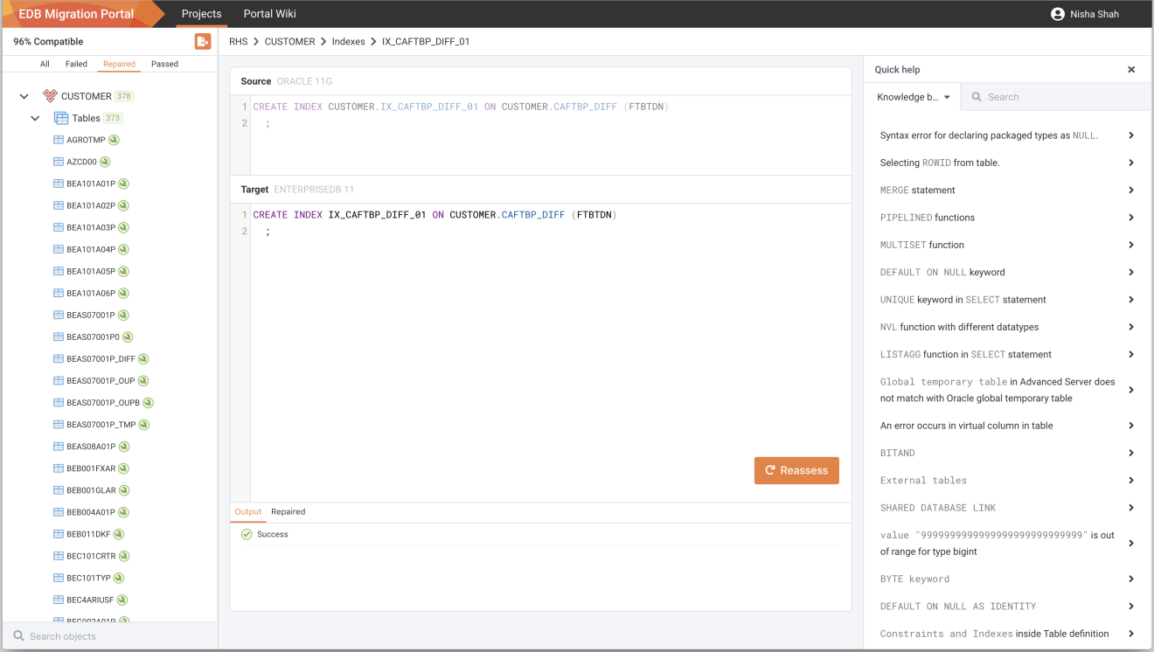Click the table icon beside BEA101A01P
This screenshot has height=652, width=1154.
click(59, 184)
